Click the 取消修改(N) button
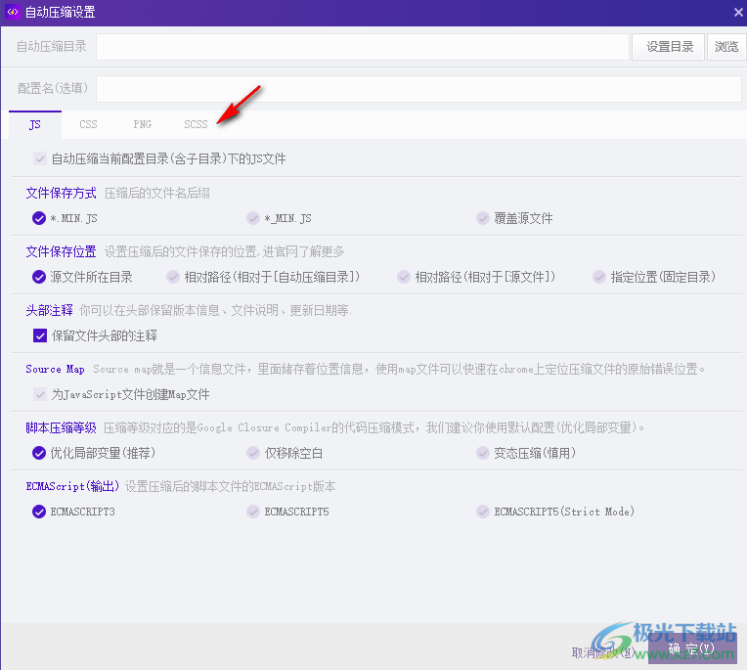747x670 pixels. click(x=603, y=652)
